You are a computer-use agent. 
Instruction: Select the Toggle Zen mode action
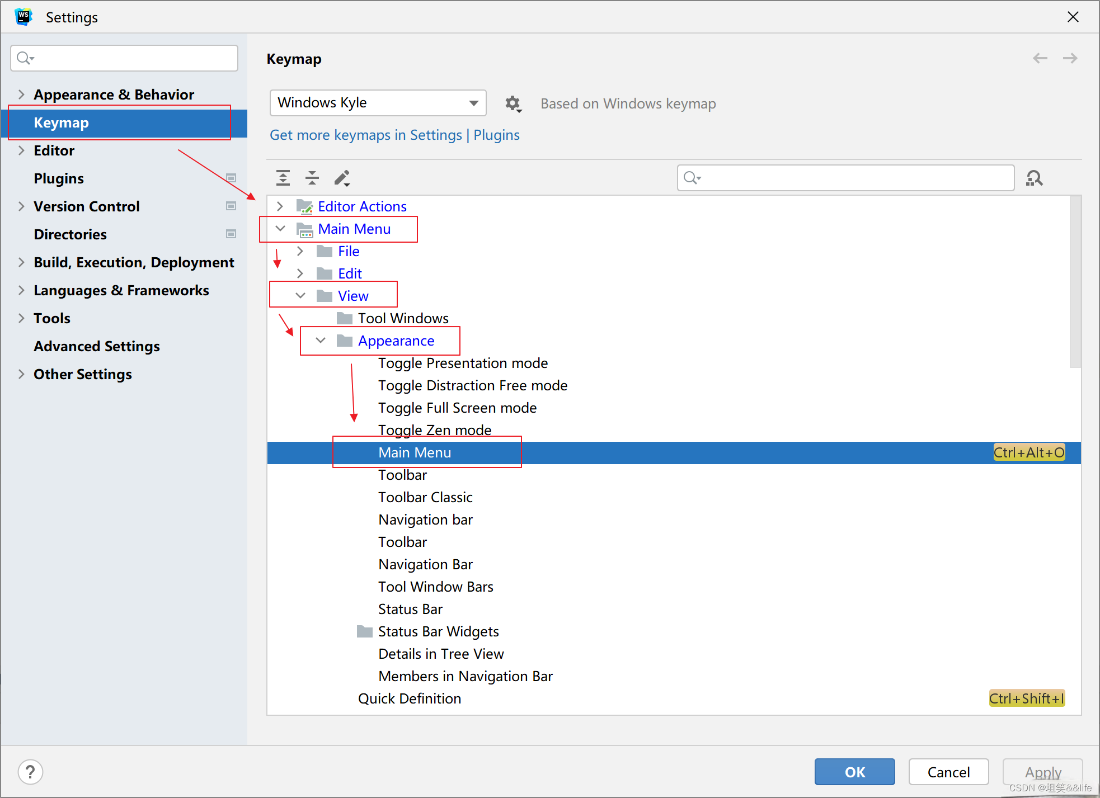coord(435,430)
